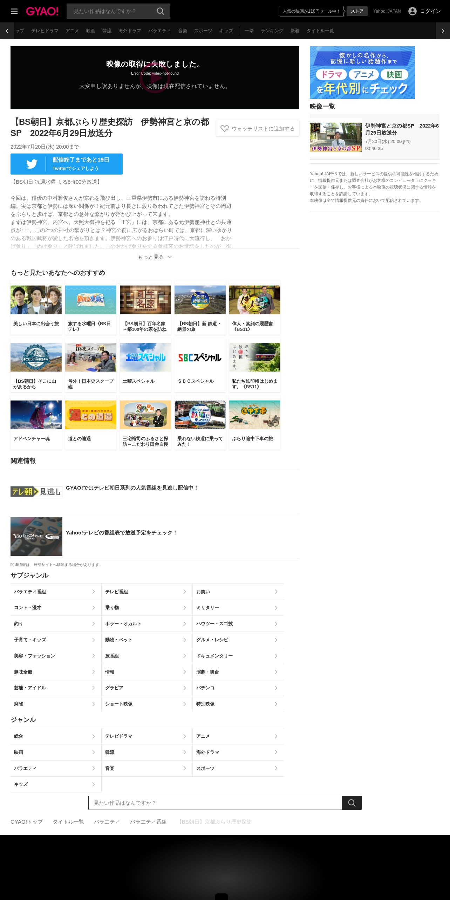Select テレビドラマ in top navigation
Image resolution: width=450 pixels, height=900 pixels.
click(45, 31)
